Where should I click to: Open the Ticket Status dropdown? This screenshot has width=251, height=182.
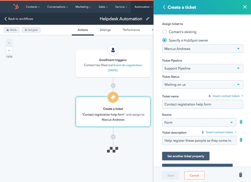202,85
